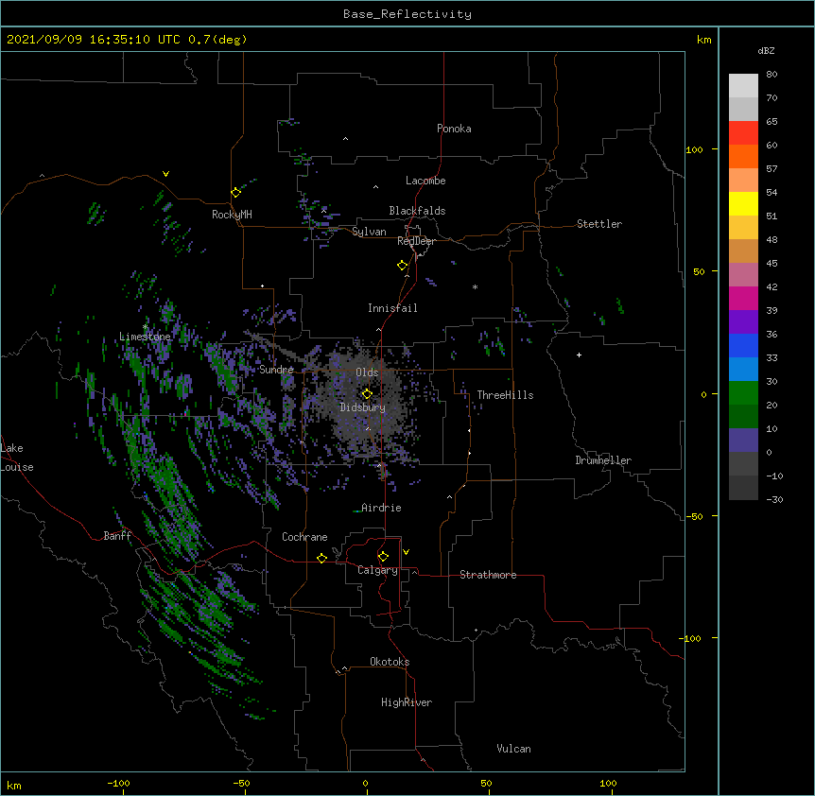
Task: Click the yellow diamond marker below Cochrane label
Action: point(321,558)
